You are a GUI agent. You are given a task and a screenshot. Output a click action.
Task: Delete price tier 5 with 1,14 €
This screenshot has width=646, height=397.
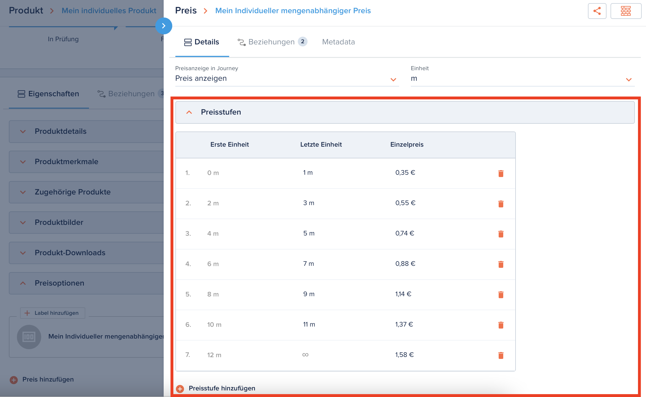pyautogui.click(x=501, y=295)
